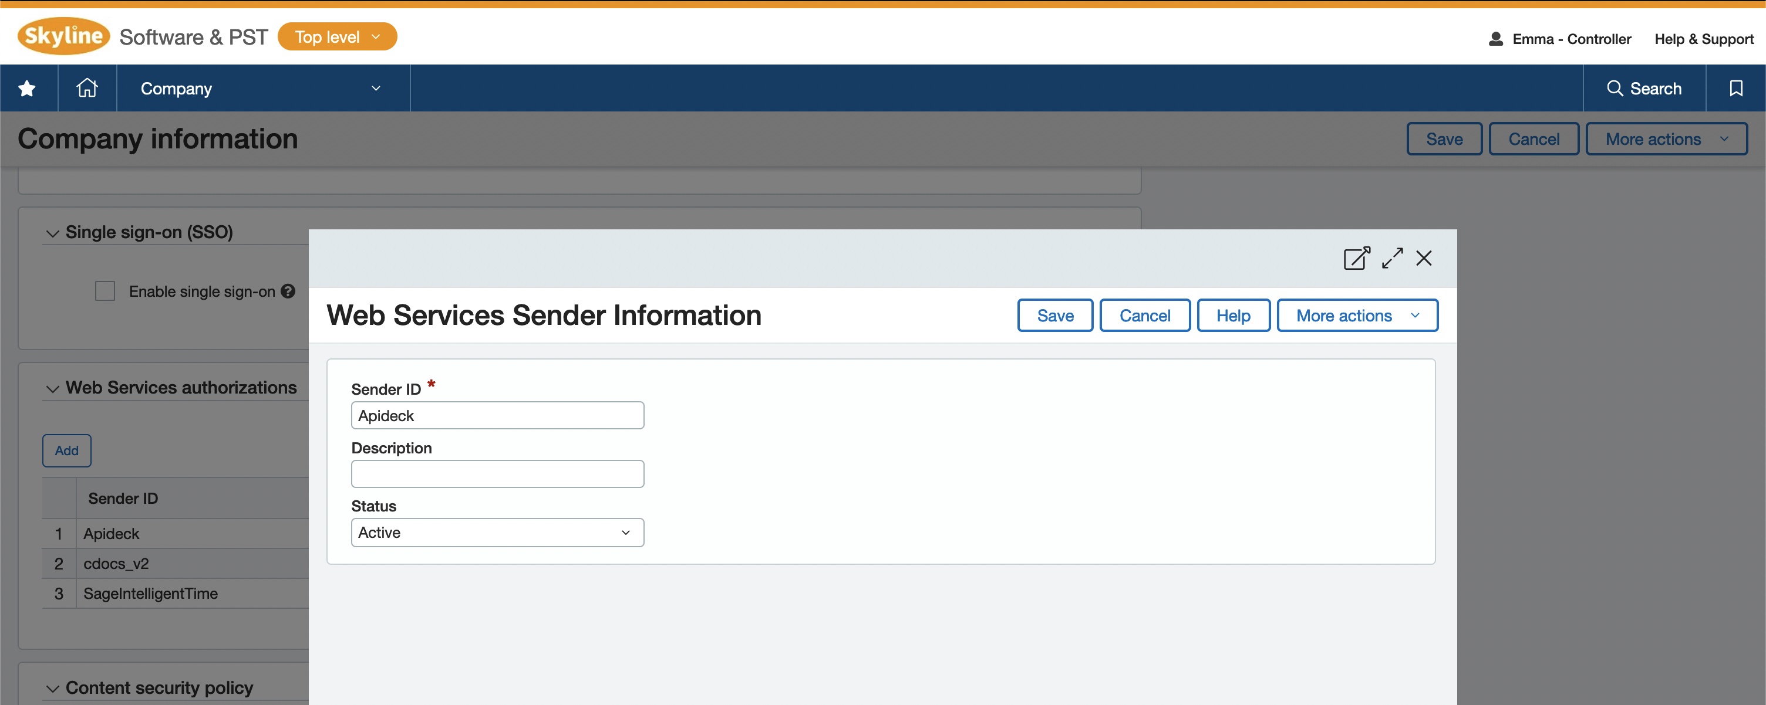Click the star/favorites icon on toolbar
This screenshot has height=705, width=1766.
(x=27, y=88)
